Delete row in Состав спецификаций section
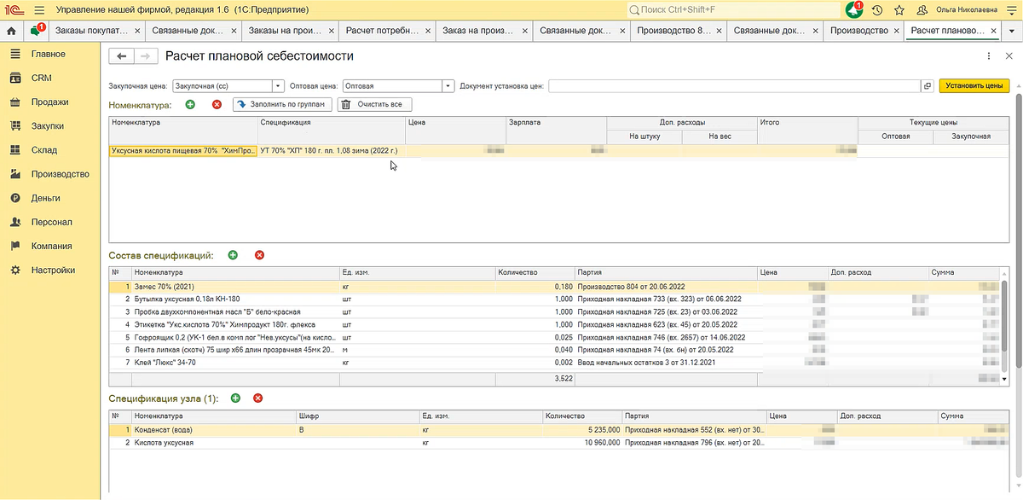Screen dimensions: 1023x500 pyautogui.click(x=259, y=255)
